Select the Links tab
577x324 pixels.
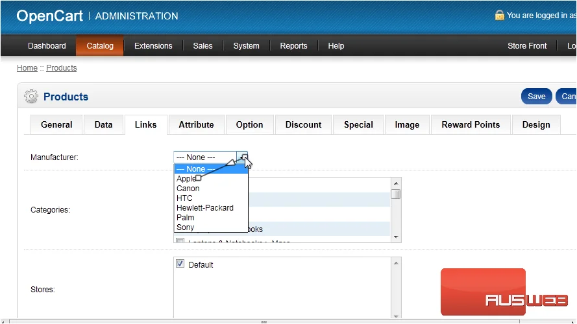click(146, 125)
